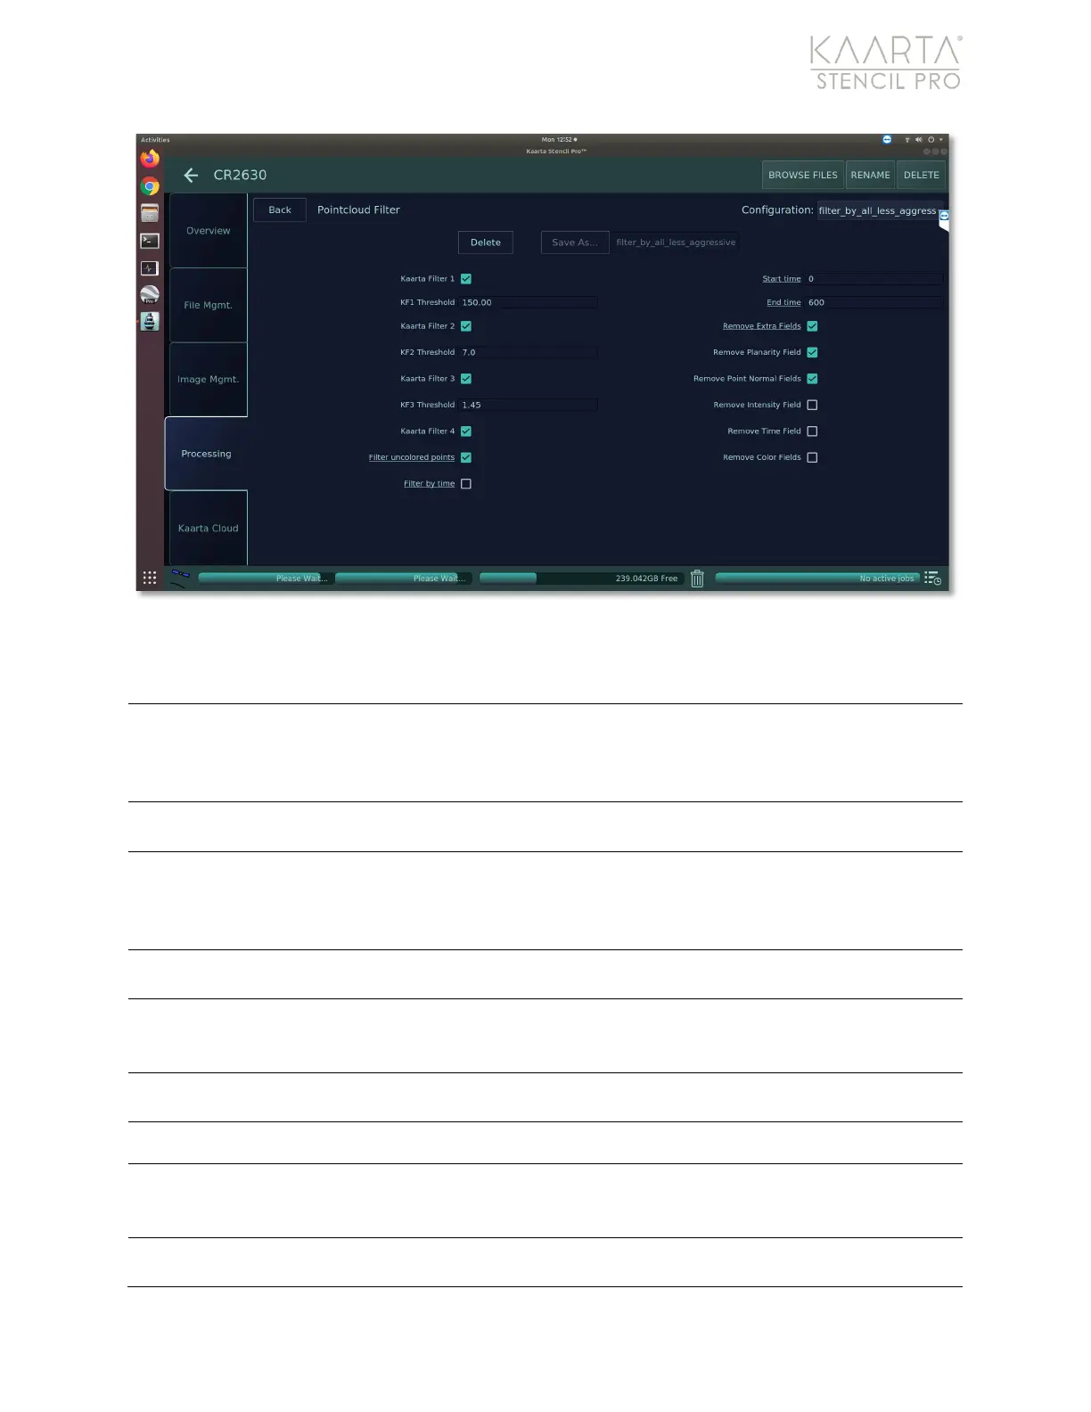Open Firefox from the Ubuntu dock

pos(150,159)
